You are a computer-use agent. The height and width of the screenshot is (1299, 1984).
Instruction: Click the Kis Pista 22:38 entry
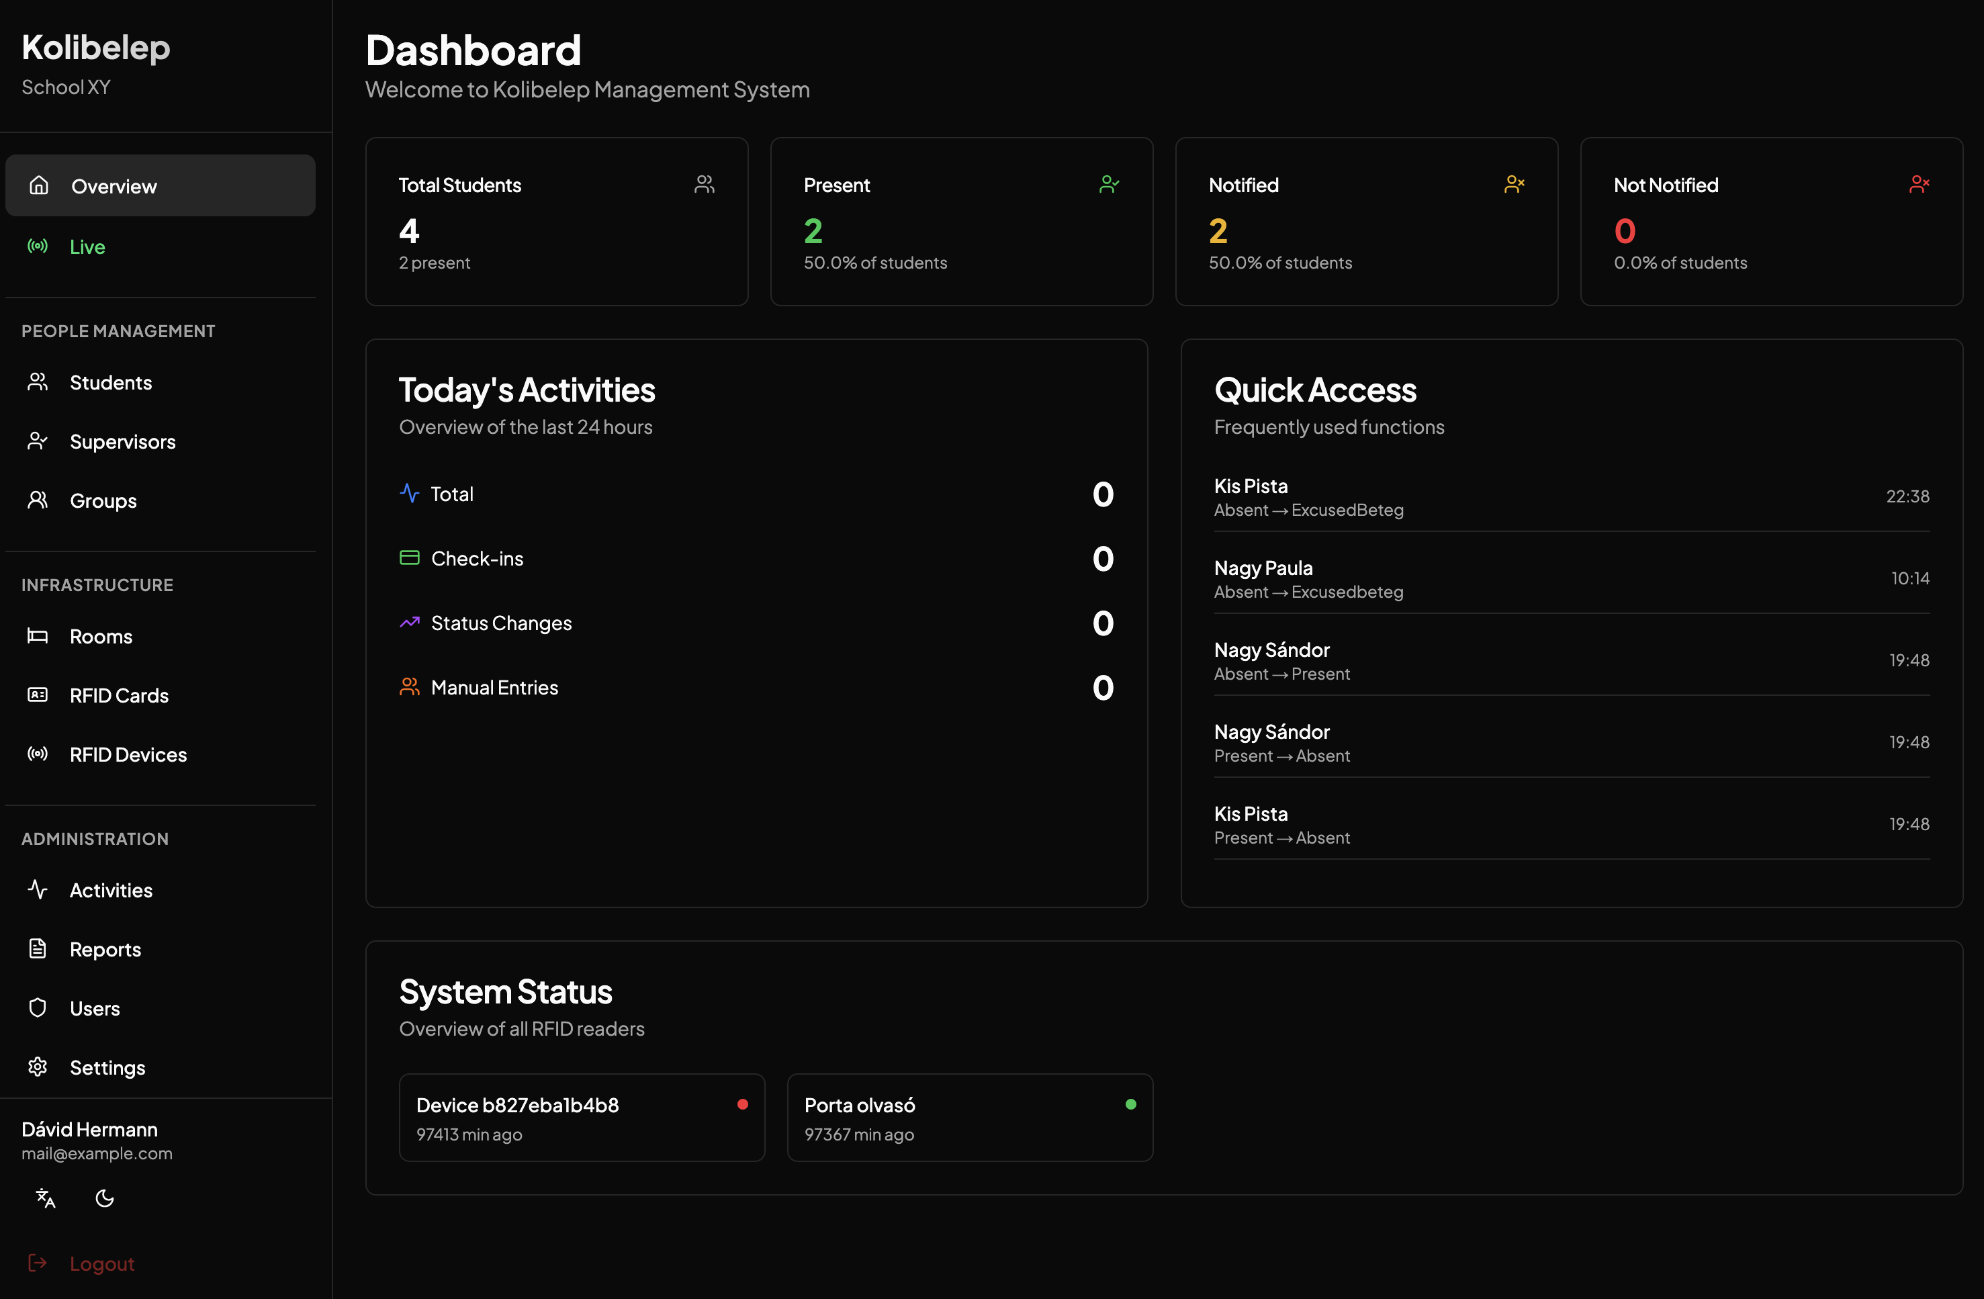1572,497
